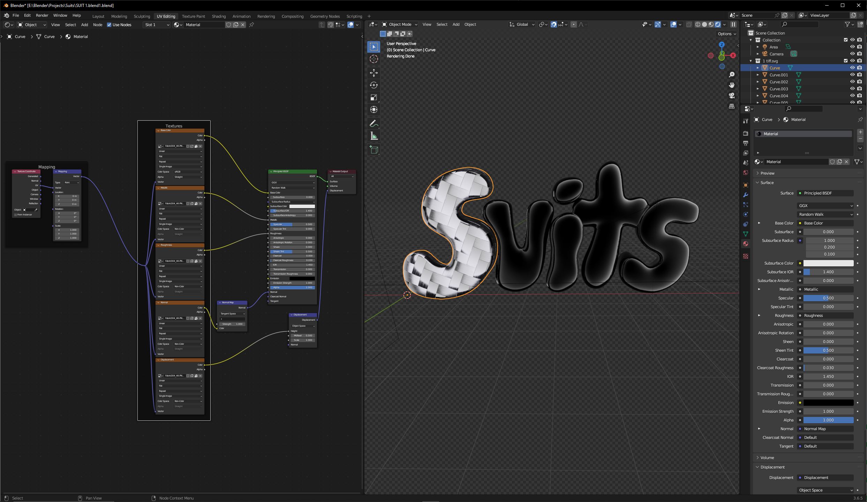Switch to the Geometry Nodes workspace tab
Image resolution: width=867 pixels, height=502 pixels.
point(325,16)
